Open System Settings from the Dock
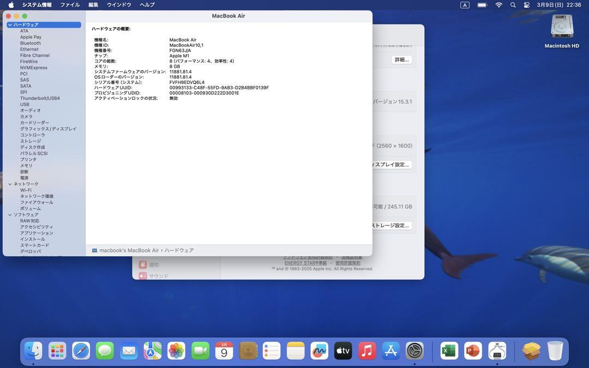589x368 pixels. (414, 351)
